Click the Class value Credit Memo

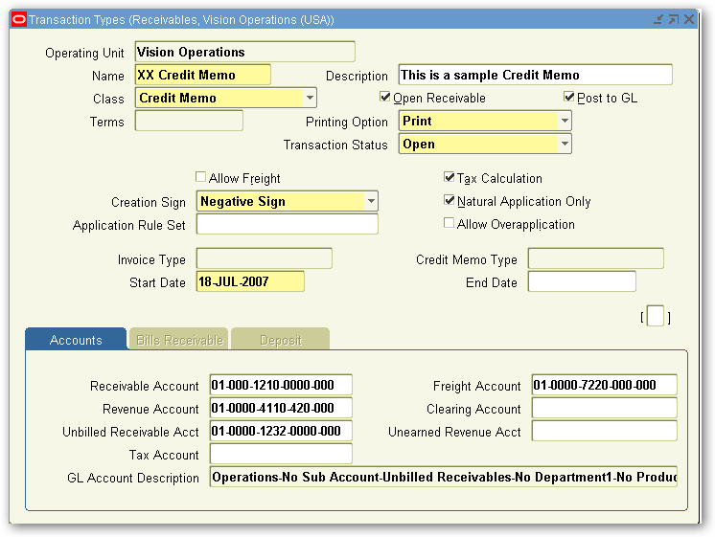pyautogui.click(x=177, y=98)
